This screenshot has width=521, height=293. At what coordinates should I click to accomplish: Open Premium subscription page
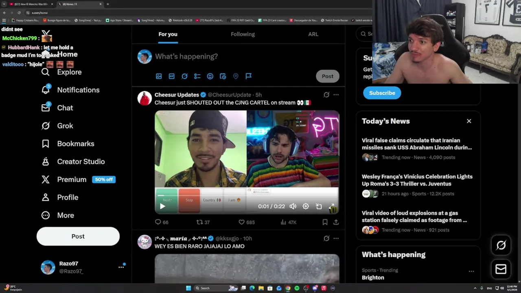pos(64,179)
